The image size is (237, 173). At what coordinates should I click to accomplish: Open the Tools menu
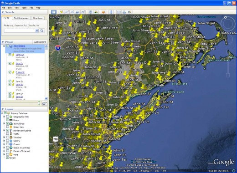coord(24,8)
